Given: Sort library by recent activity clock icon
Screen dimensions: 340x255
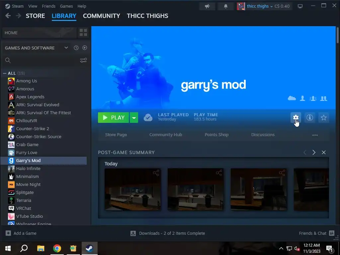Looking at the screenshot, I should (76, 48).
